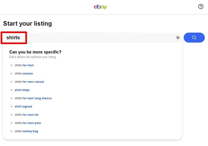The image size is (208, 146).
Task: Select 'shirts for men lot' suggestion
Action: pos(27,115)
